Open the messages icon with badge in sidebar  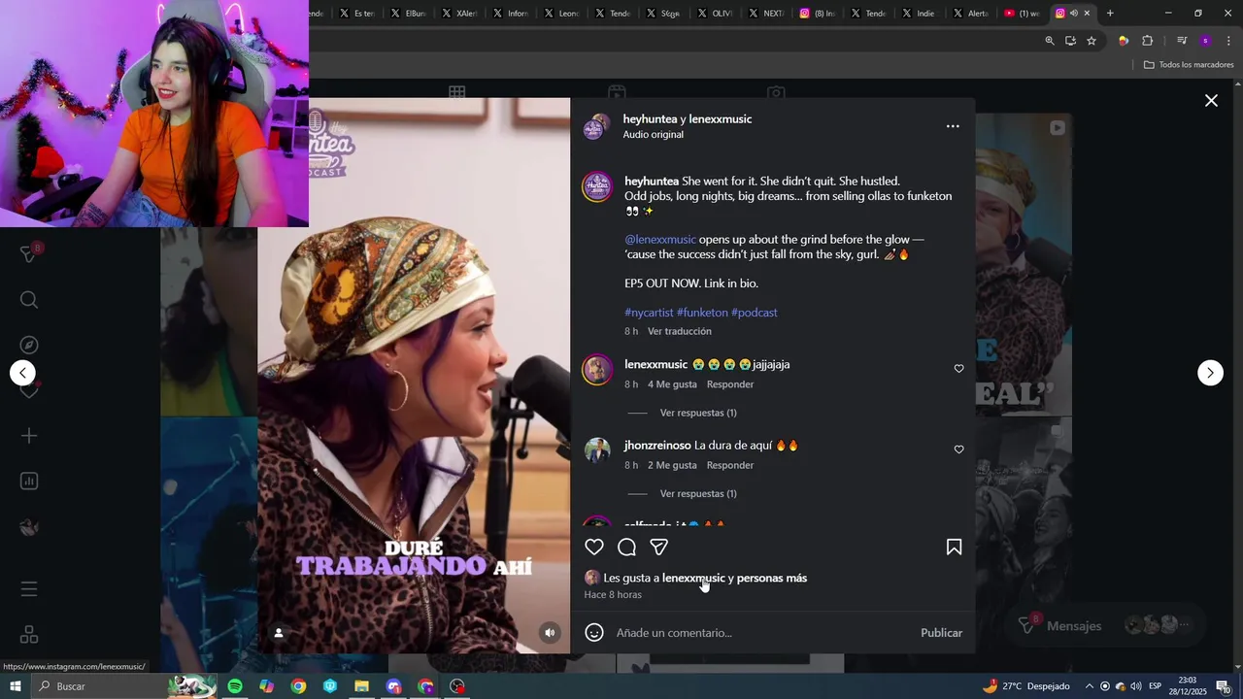pos(29,253)
